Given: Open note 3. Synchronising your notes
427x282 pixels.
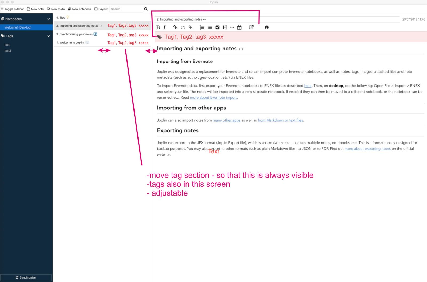Looking at the screenshot, I should coord(102,34).
